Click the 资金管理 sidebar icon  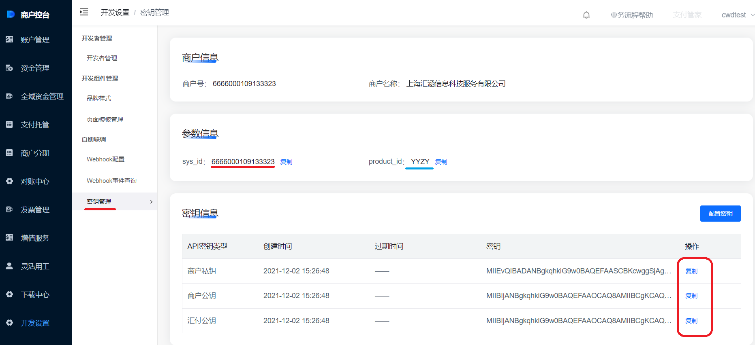click(x=9, y=68)
